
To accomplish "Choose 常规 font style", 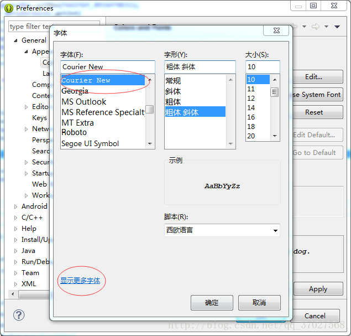I will pyautogui.click(x=195, y=81).
